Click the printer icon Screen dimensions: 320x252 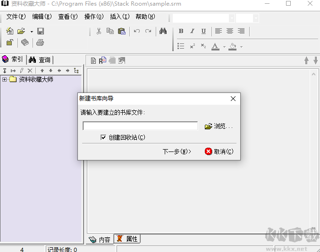(x=40, y=42)
